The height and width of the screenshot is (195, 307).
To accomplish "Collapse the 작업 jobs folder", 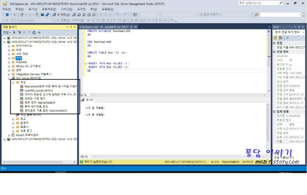I will coord(13,83).
